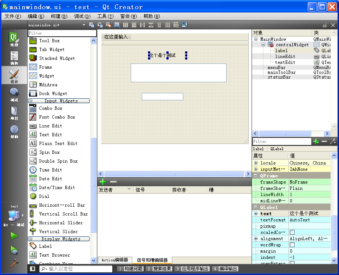The height and width of the screenshot is (275, 339).
Task: Show the 搜索结果 output pane
Action: [x=159, y=269]
